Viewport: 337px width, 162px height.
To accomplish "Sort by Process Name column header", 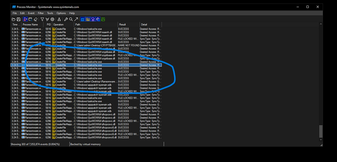I will 32,24.
